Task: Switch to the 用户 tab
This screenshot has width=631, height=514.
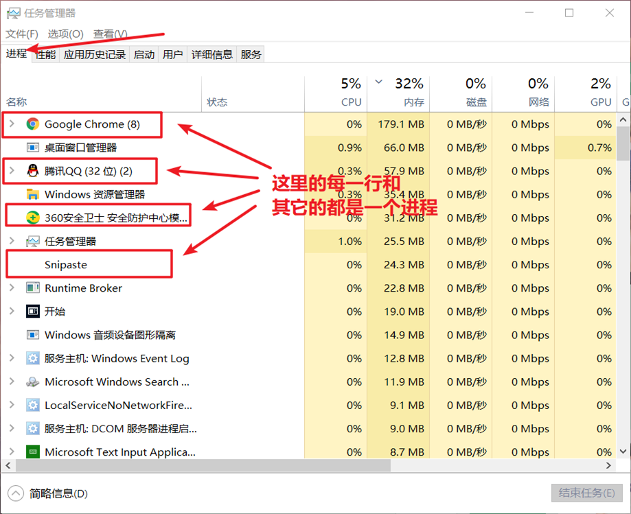Action: point(172,54)
